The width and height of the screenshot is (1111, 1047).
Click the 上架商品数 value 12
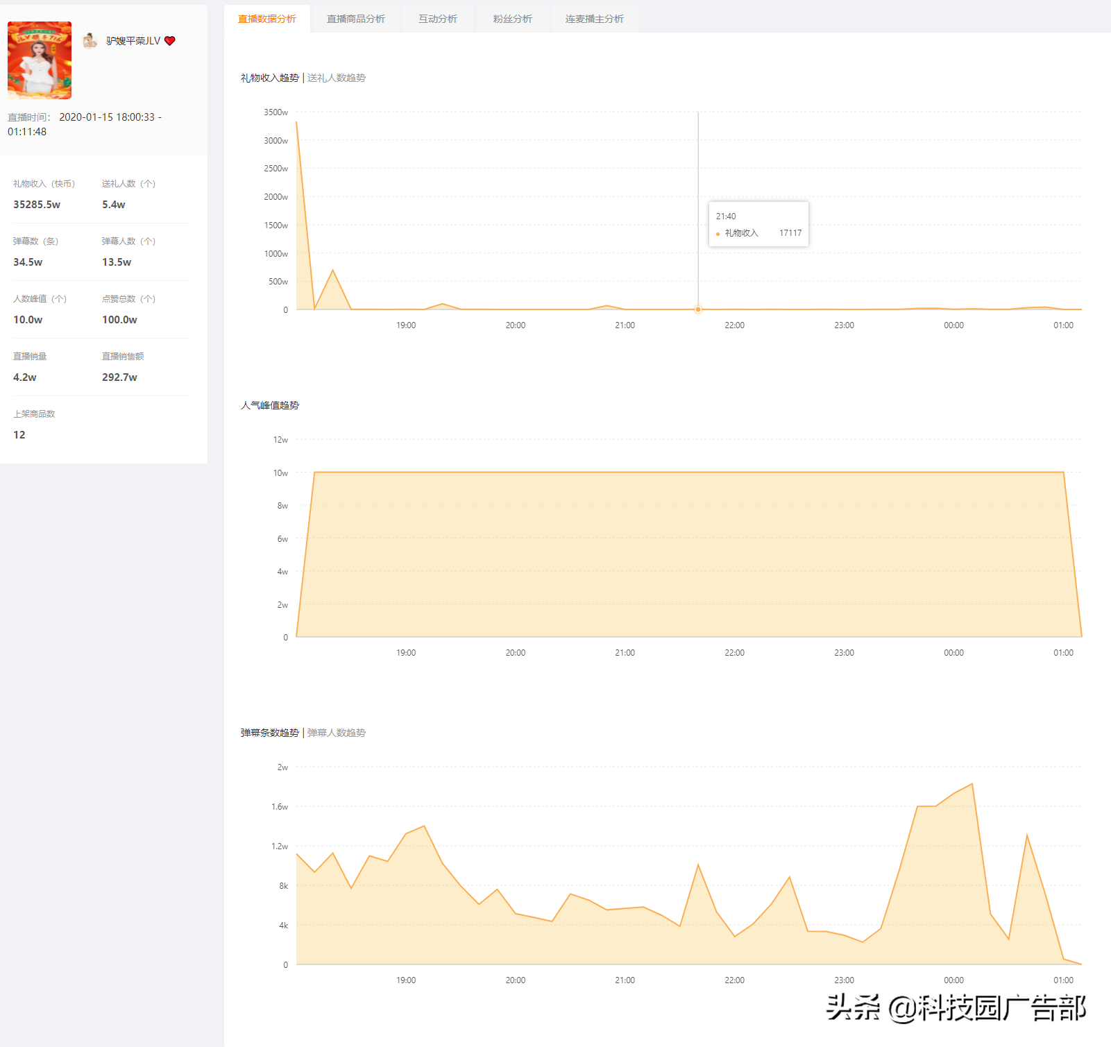point(19,435)
